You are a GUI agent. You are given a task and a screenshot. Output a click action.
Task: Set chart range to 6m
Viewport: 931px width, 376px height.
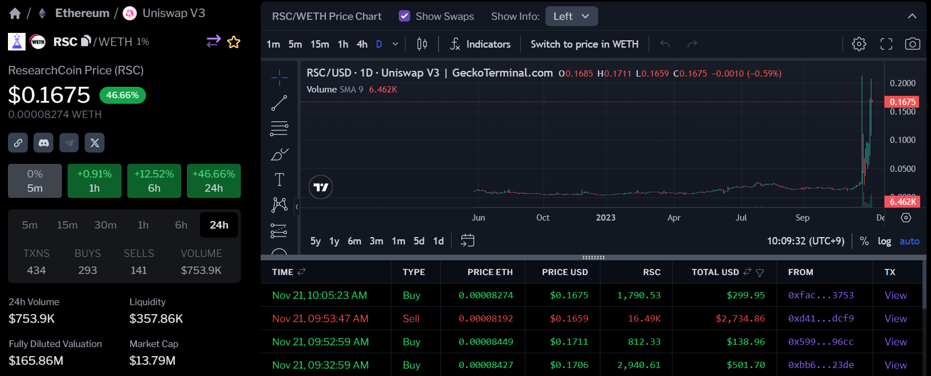click(354, 241)
